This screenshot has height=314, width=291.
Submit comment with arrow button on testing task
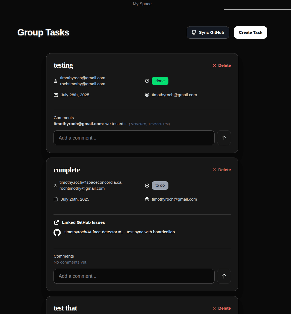(224, 138)
